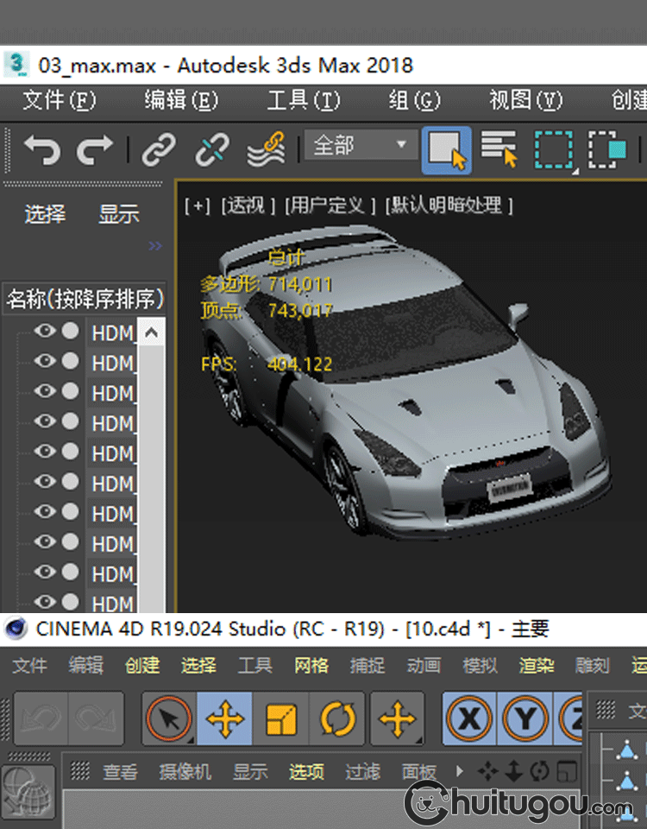Activate the Select Object tool
The image size is (647, 829).
click(x=447, y=150)
